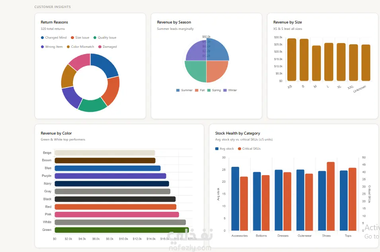Click the pink Damaged donut segment

(81, 61)
